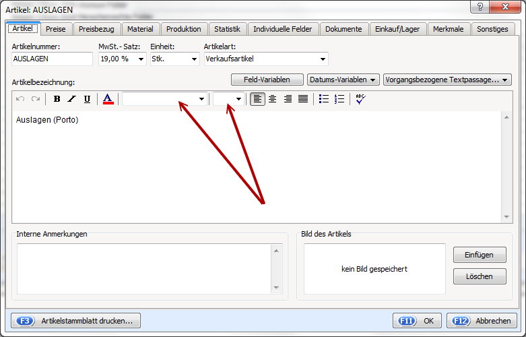The height and width of the screenshot is (337, 526).
Task: Toggle underline formatting
Action: click(x=87, y=98)
